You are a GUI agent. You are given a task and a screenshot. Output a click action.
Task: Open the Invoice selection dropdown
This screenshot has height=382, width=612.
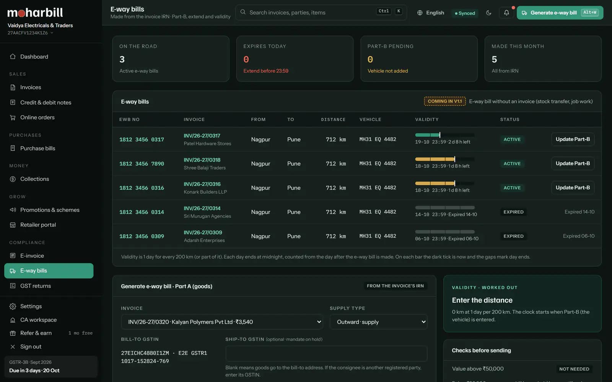222,322
